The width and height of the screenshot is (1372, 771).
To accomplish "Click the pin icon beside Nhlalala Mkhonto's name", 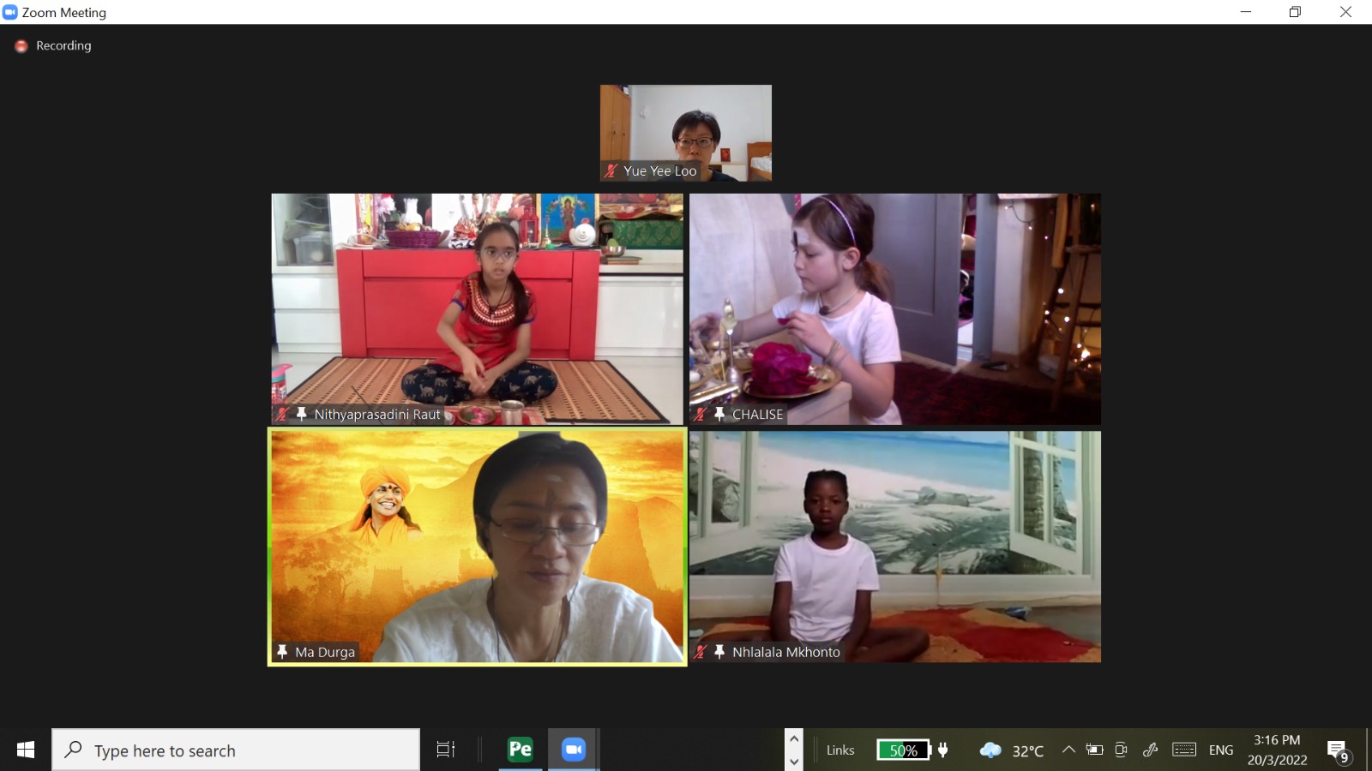I will [x=719, y=652].
